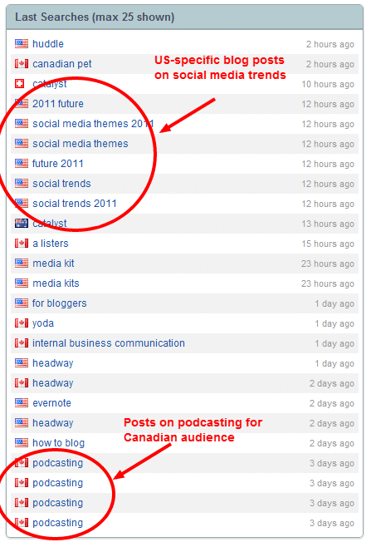This screenshot has width=371, height=547.
Task: Click the 15 hours ago timestamp
Action: click(328, 244)
